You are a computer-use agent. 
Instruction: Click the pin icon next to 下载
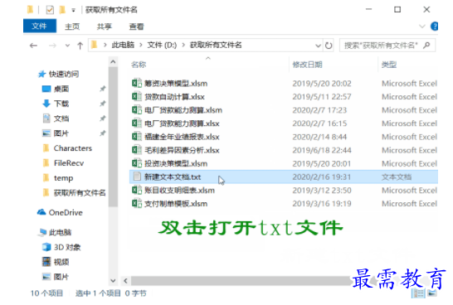click(103, 104)
